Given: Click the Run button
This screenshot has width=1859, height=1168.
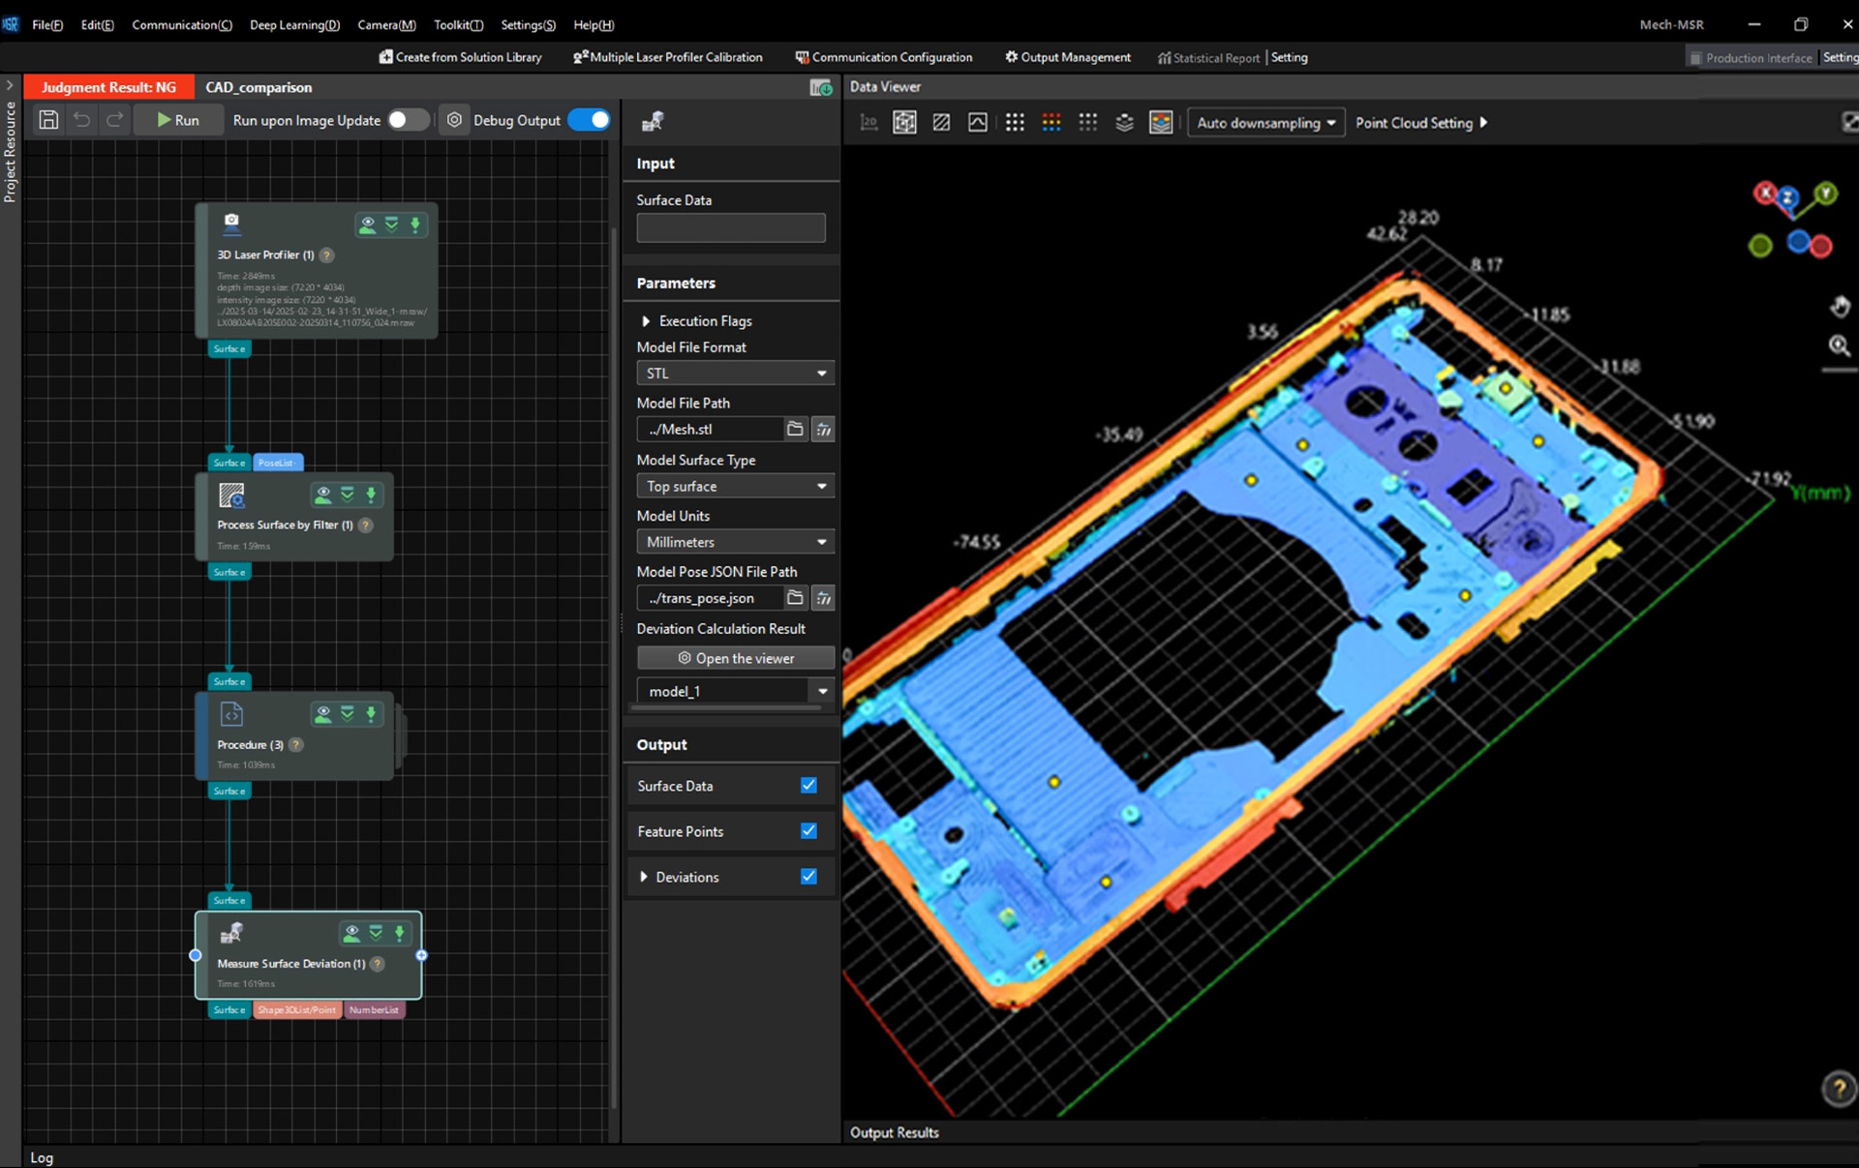Looking at the screenshot, I should (x=178, y=120).
